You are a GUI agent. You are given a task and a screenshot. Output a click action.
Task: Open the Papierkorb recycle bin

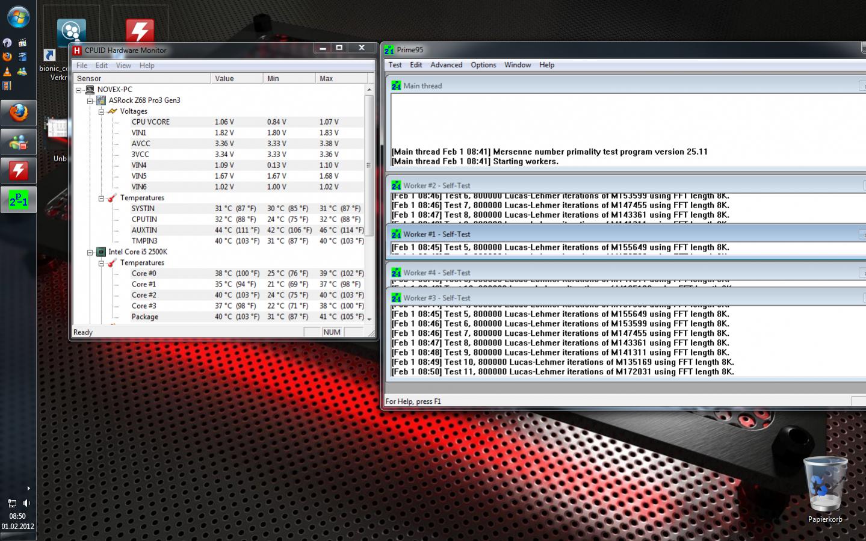(x=825, y=489)
